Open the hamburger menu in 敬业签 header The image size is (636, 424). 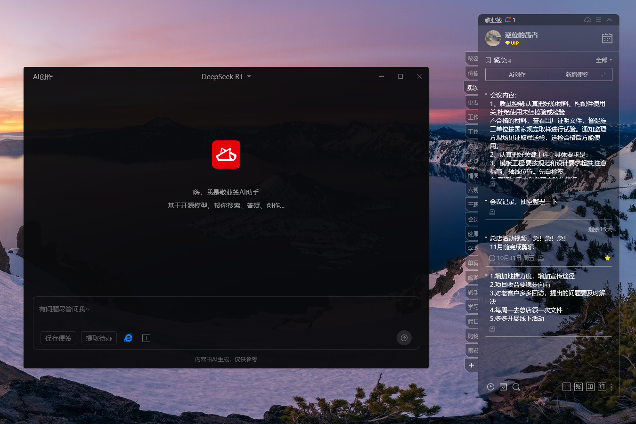598,20
